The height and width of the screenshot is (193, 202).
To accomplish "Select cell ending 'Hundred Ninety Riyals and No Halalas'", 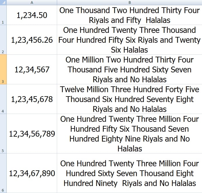I will (x=129, y=173).
